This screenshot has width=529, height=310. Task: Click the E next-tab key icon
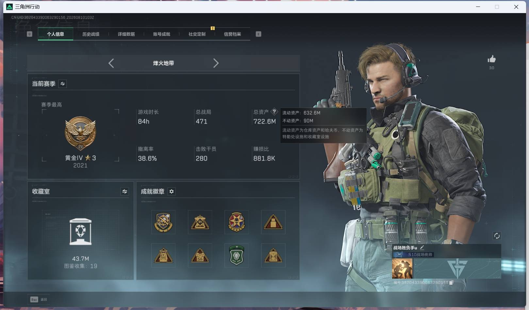(258, 34)
